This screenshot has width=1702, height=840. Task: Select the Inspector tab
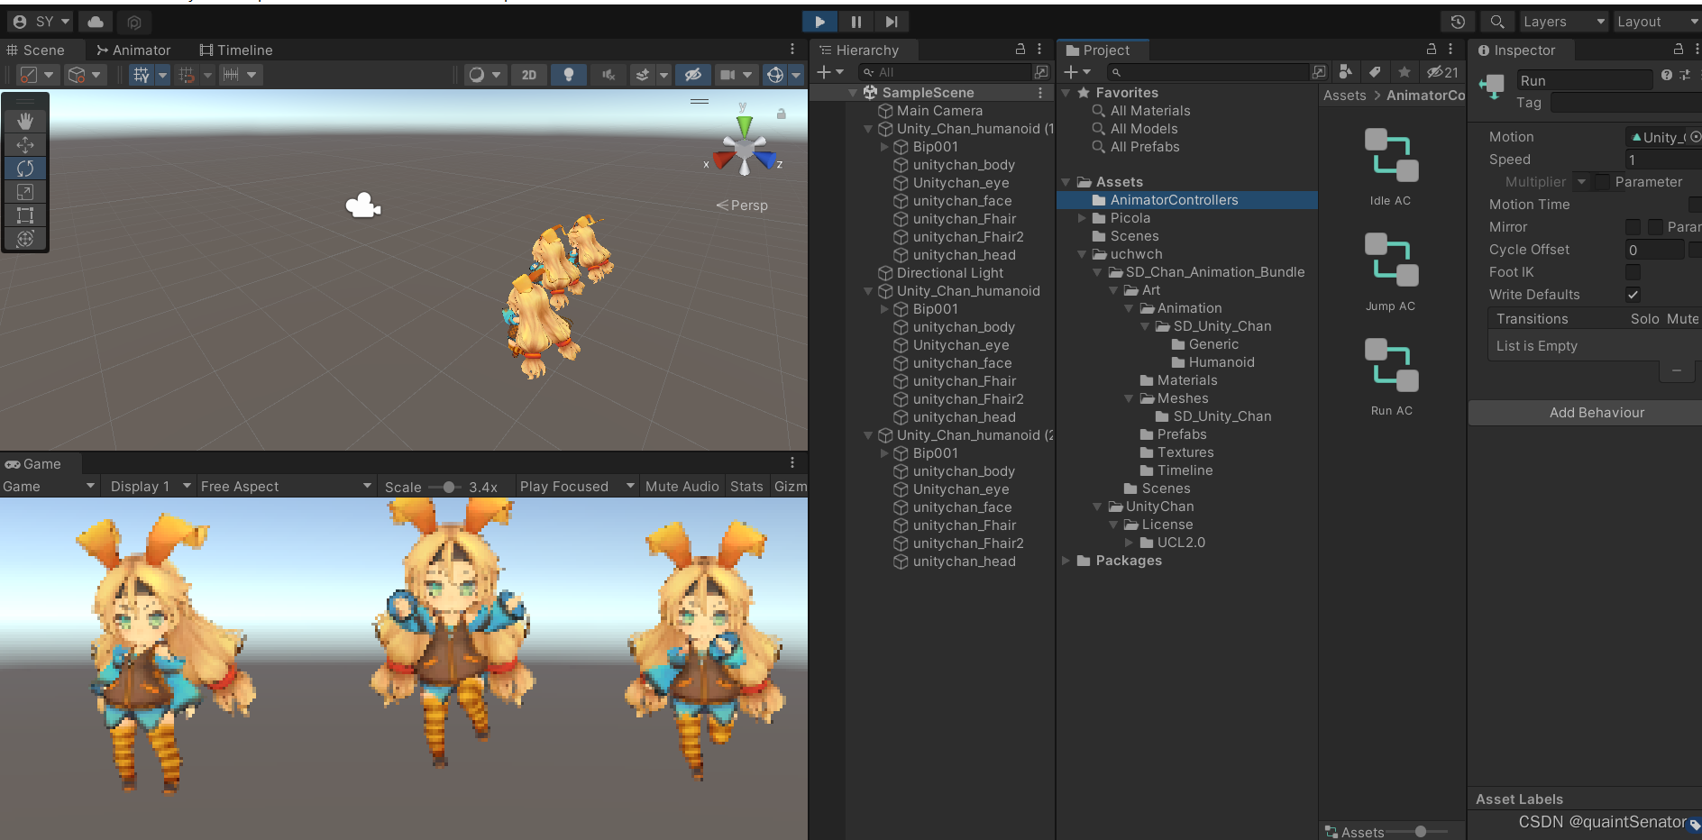[1516, 50]
